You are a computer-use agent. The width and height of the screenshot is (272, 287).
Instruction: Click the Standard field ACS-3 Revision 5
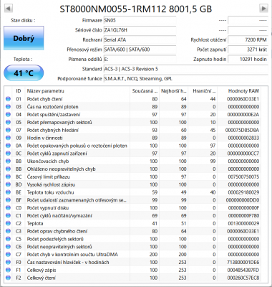coord(185,69)
